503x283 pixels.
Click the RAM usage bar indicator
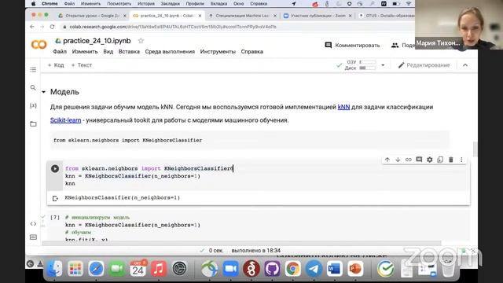[x=367, y=62]
